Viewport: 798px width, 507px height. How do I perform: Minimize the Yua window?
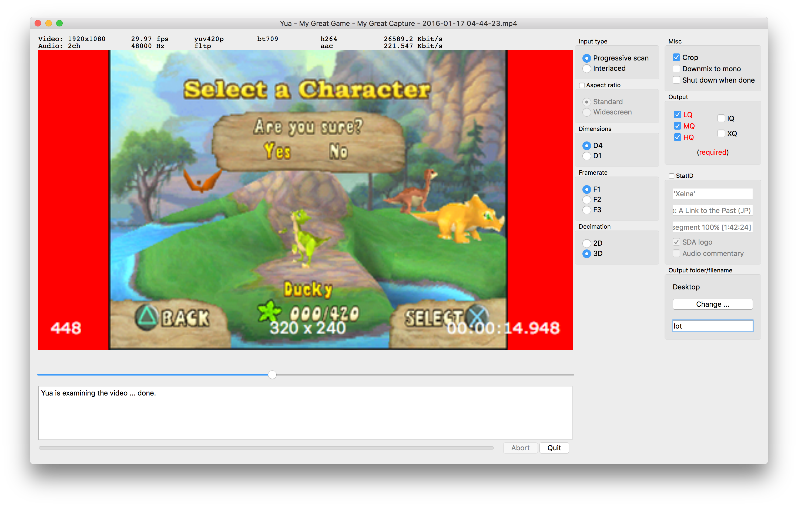49,23
